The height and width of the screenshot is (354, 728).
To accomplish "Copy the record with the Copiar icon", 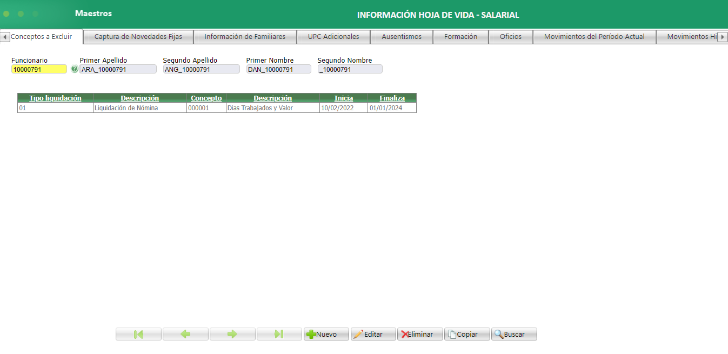I will [x=466, y=333].
